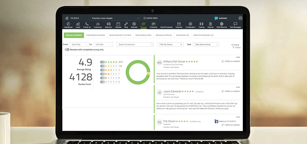This screenshot has width=307, height=144.
Task: Switch to Message Approval tab
Action: [164, 35]
